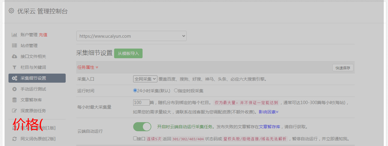
Task: Click the 仅为最大量，并不保证一定能达到 note
Action: pyautogui.click(x=246, y=103)
